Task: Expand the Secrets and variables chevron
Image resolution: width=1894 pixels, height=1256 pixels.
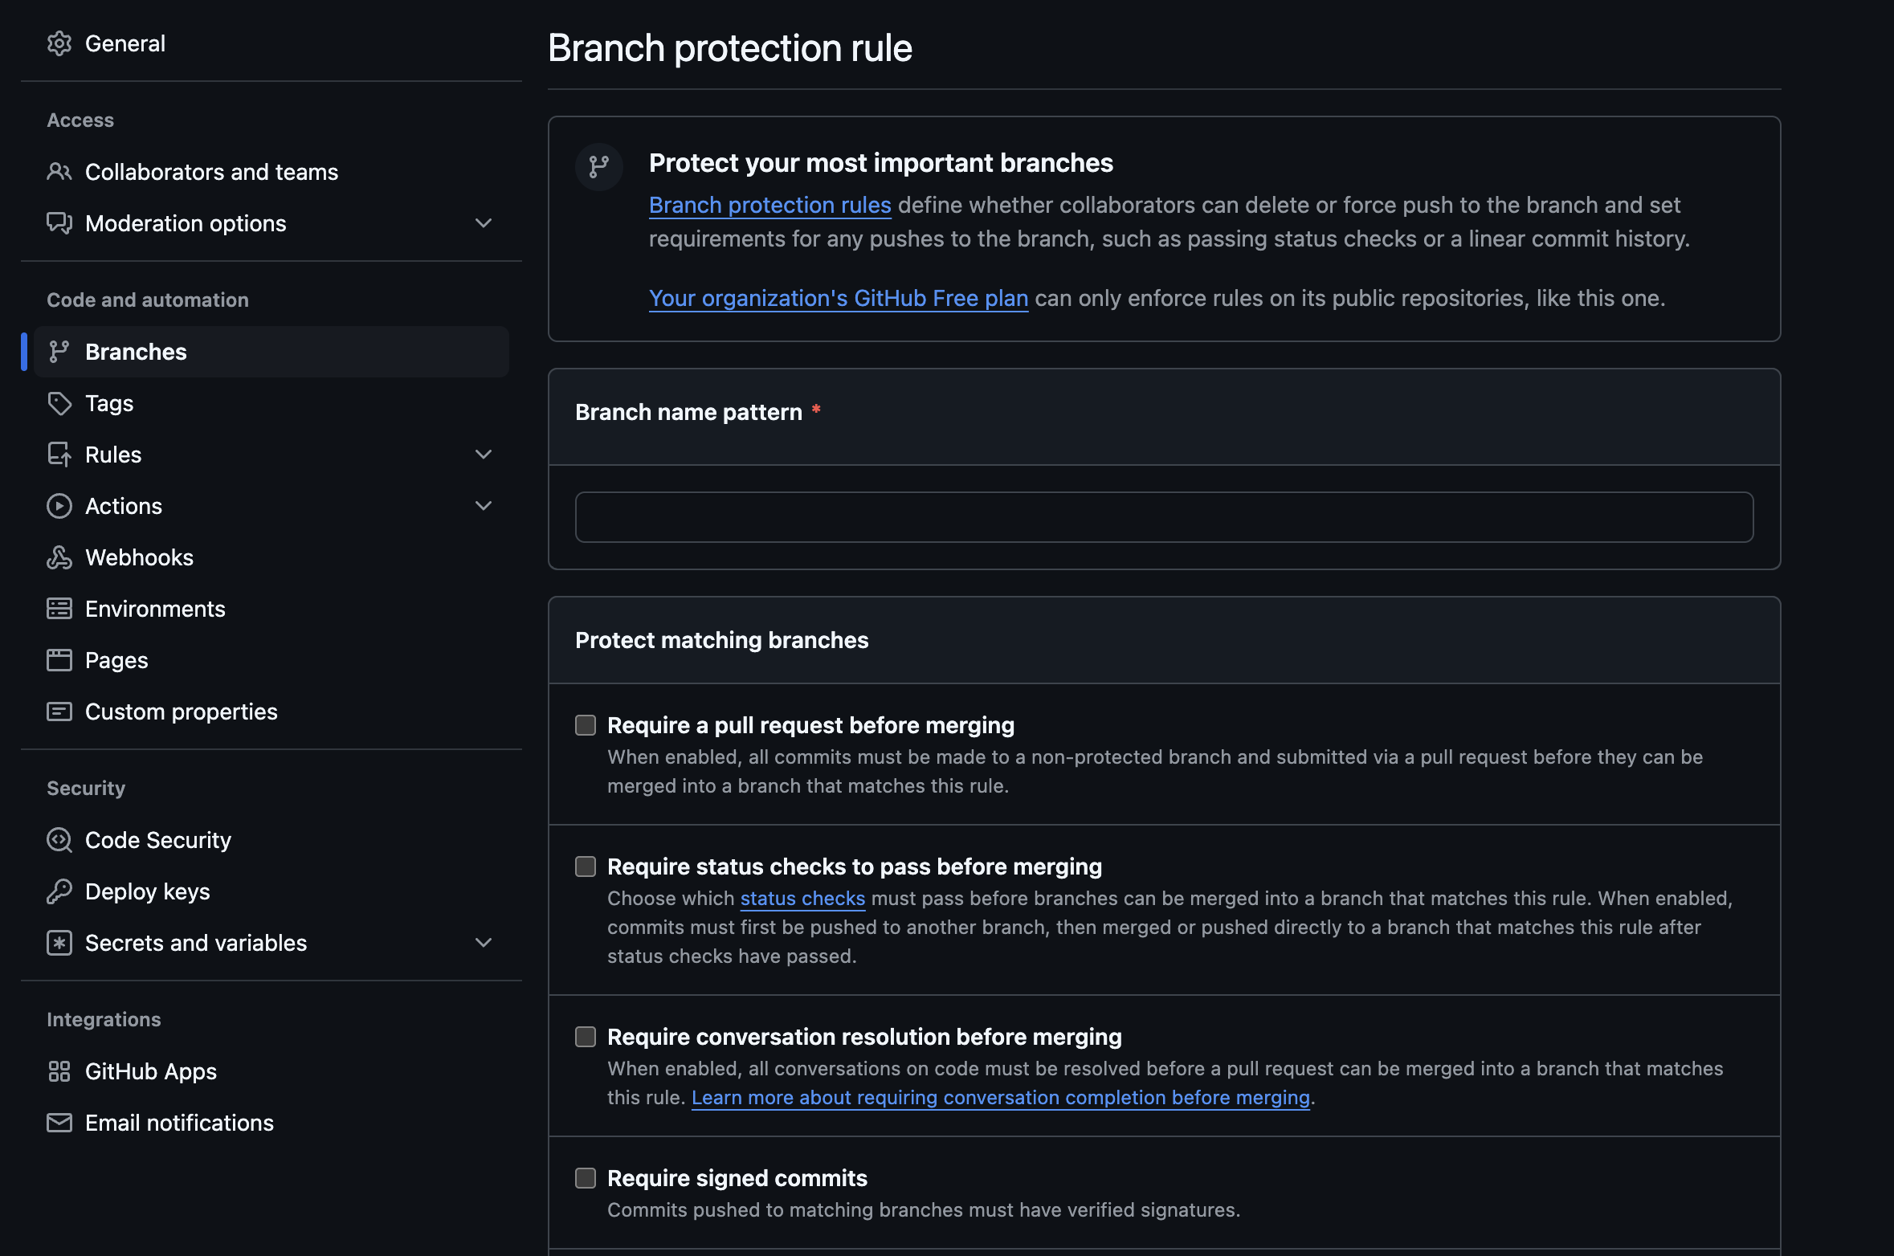Action: (484, 943)
